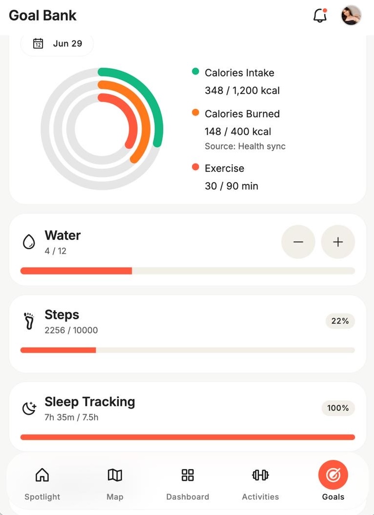Increase water count with plus button
The image size is (374, 515).
pyautogui.click(x=338, y=242)
